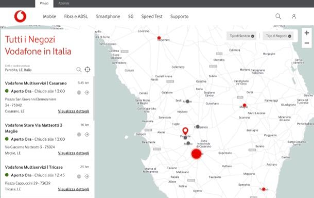
Task: Click the 'Chiude alle 12:45' closing time
Action: coord(49,175)
